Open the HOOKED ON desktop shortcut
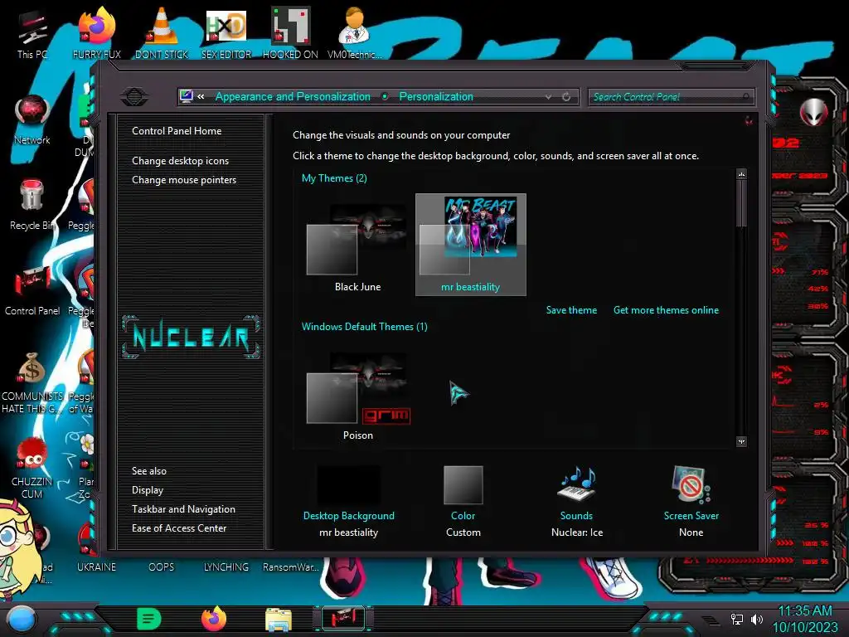This screenshot has height=637, width=849. pos(290,33)
